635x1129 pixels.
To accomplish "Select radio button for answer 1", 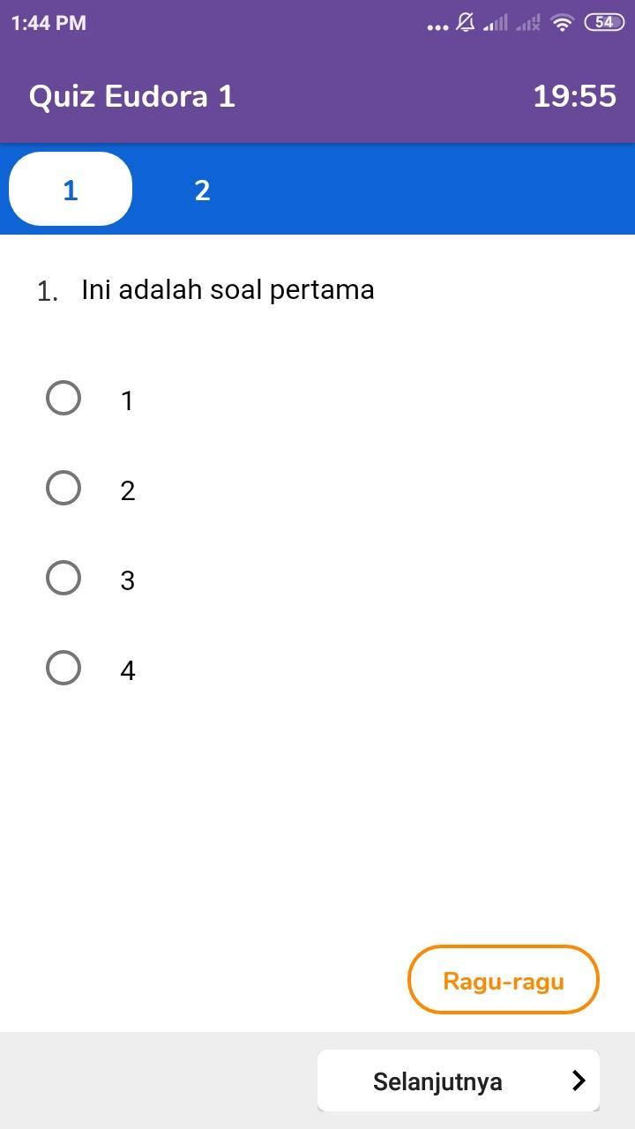I will pos(63,398).
